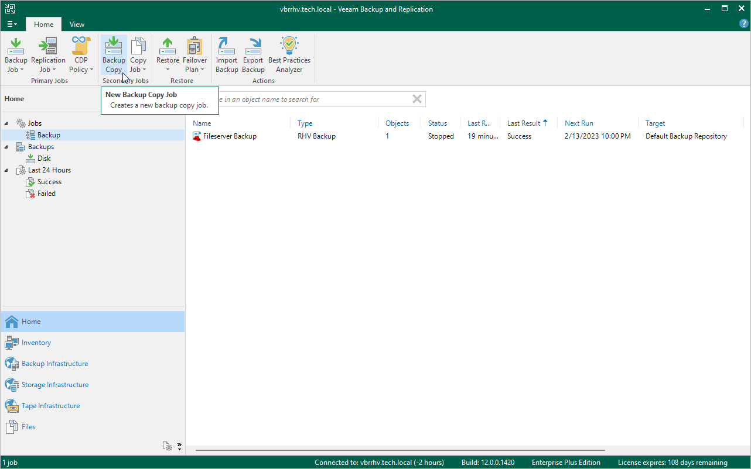Click the Connected to server status text
This screenshot has height=469, width=751.
pos(379,463)
